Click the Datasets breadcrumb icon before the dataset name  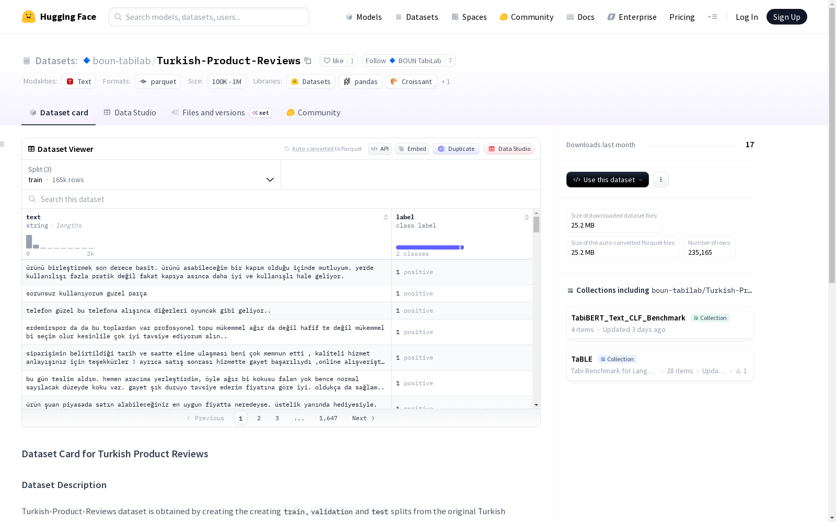coord(27,61)
